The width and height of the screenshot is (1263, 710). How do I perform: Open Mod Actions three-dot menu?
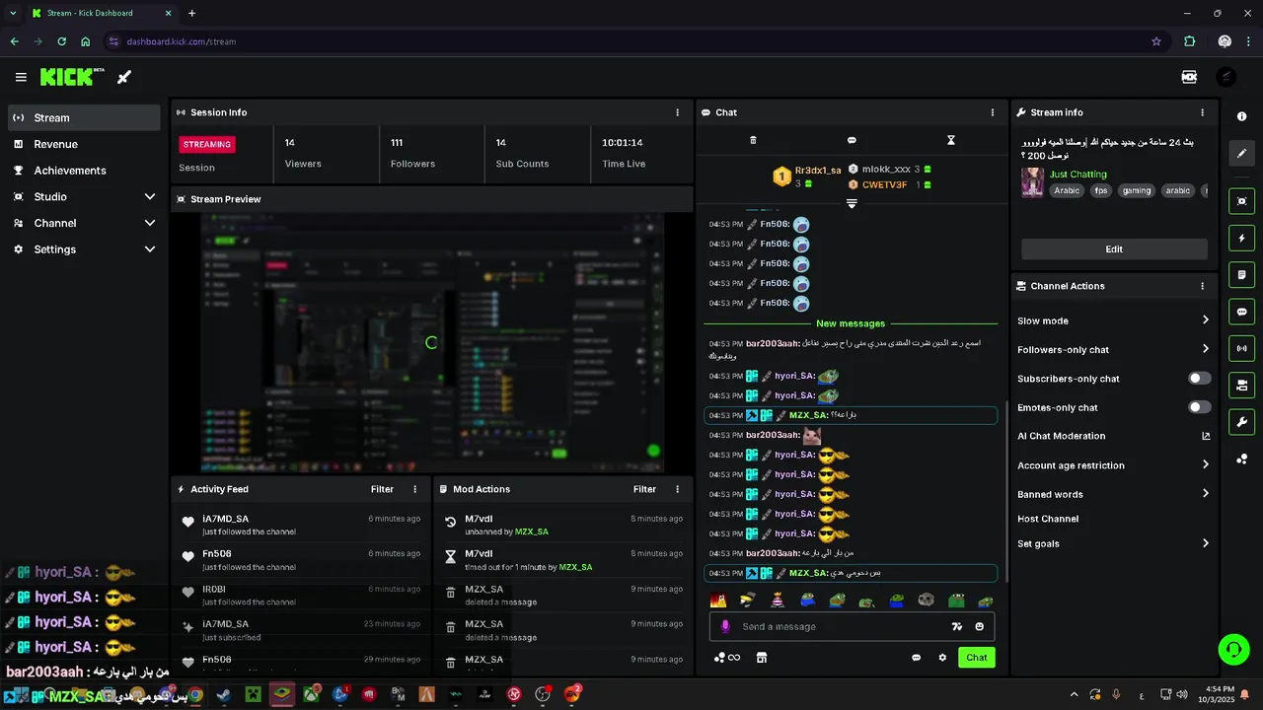tap(677, 489)
